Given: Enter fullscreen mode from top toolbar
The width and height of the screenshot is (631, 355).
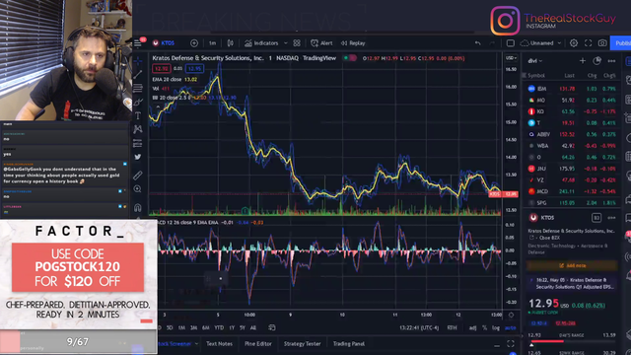Looking at the screenshot, I should pos(588,43).
